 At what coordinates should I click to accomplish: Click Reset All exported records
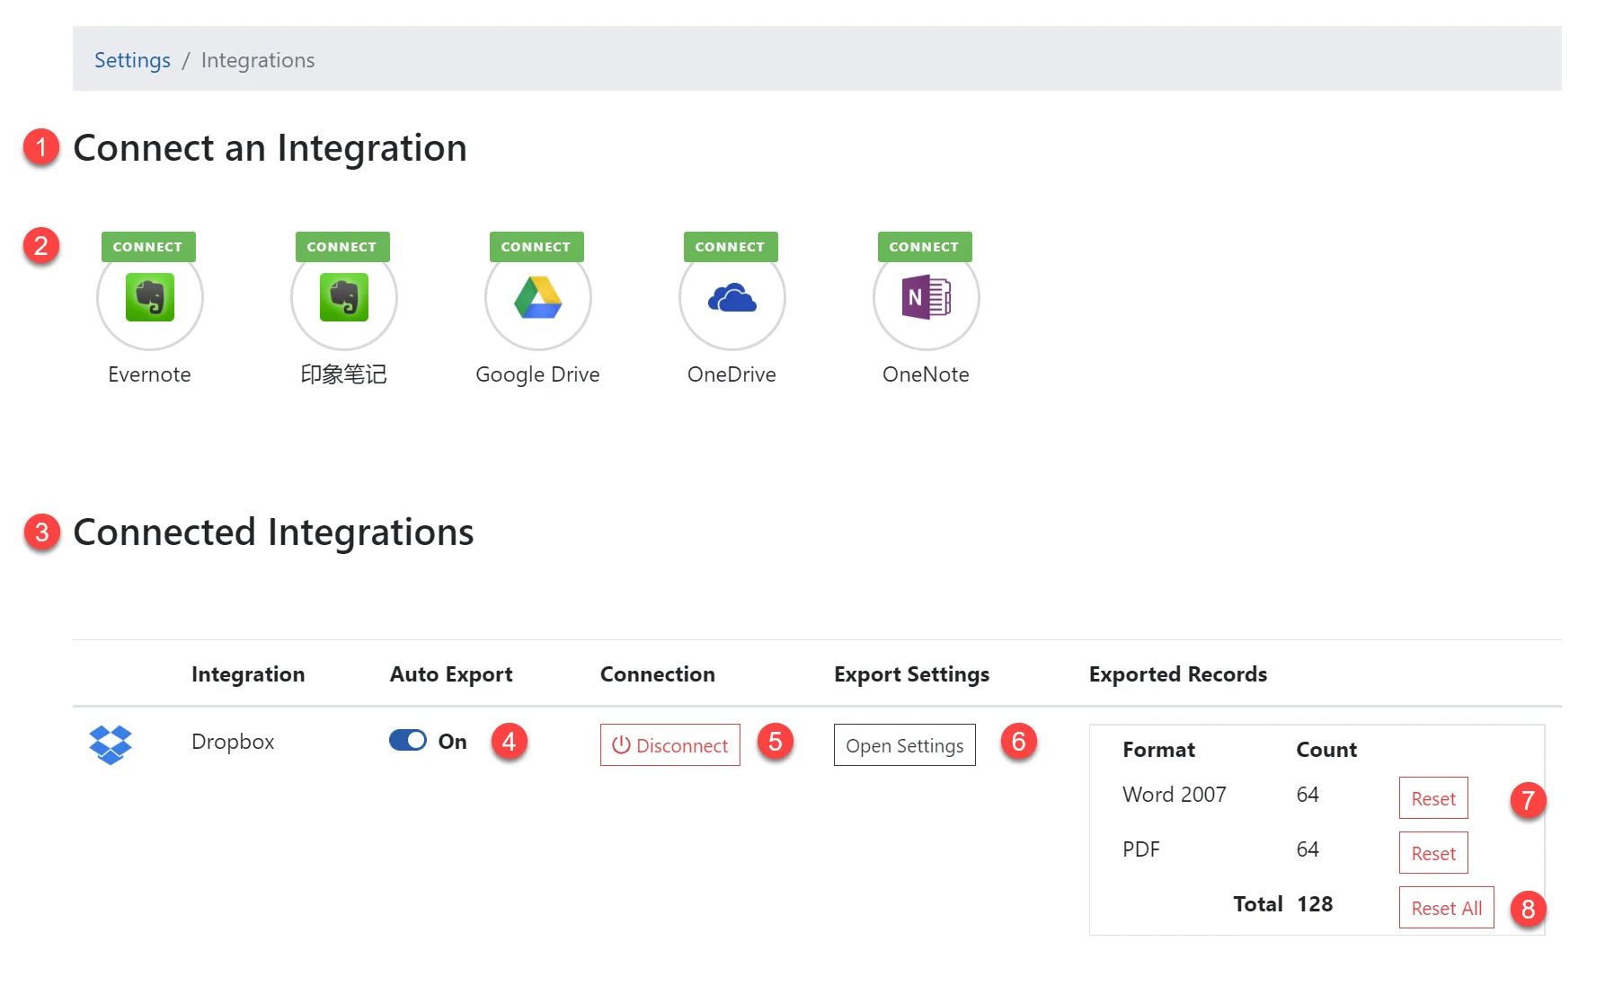(1447, 908)
